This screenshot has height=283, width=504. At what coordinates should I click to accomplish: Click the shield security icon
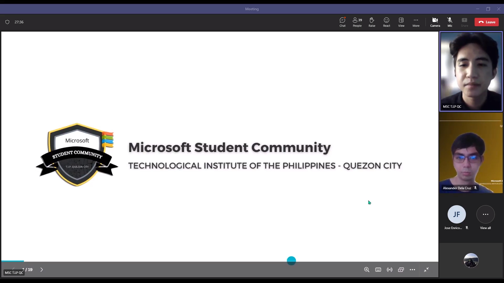[x=7, y=22]
